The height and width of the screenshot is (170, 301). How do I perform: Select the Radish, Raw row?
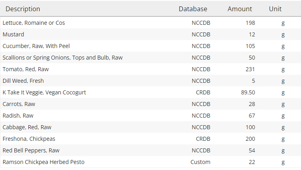coord(18,116)
